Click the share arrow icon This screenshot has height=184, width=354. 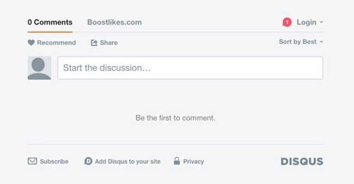pyautogui.click(x=94, y=43)
